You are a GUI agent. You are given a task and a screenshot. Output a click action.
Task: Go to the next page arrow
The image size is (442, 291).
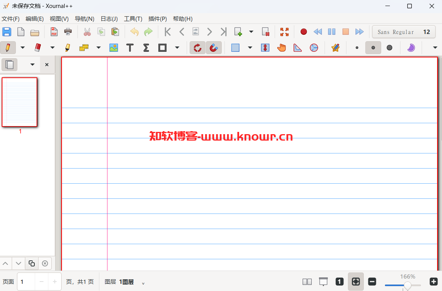click(209, 32)
